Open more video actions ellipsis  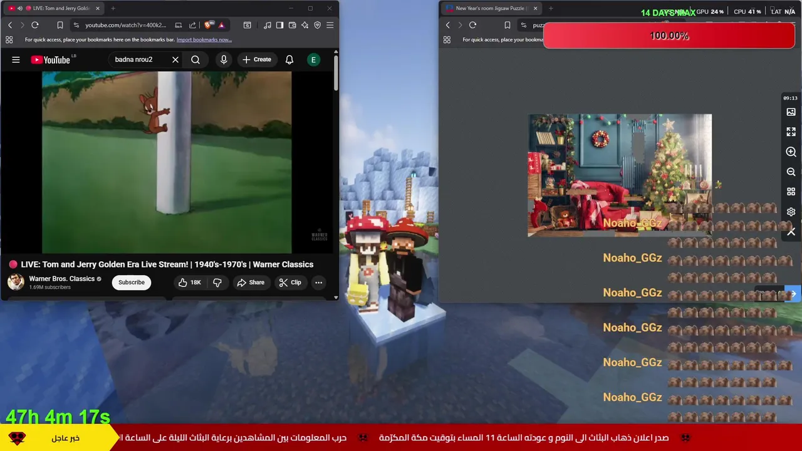click(x=318, y=283)
